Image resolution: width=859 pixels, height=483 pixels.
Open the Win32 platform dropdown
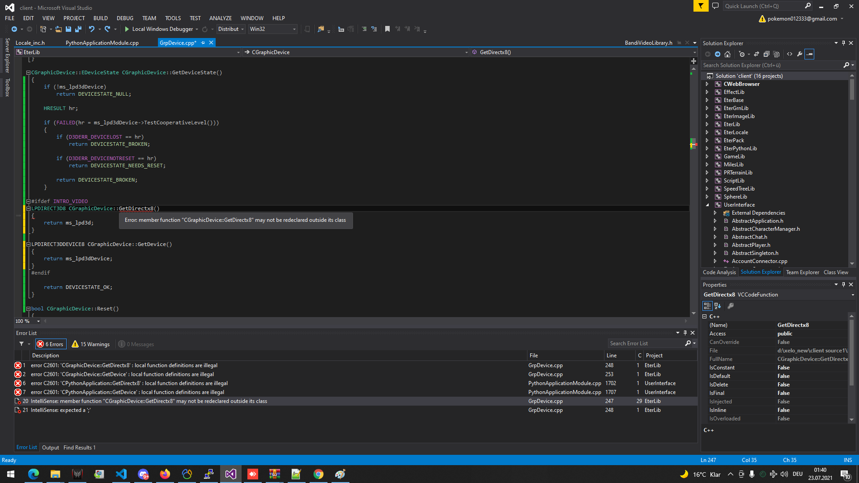tap(293, 29)
